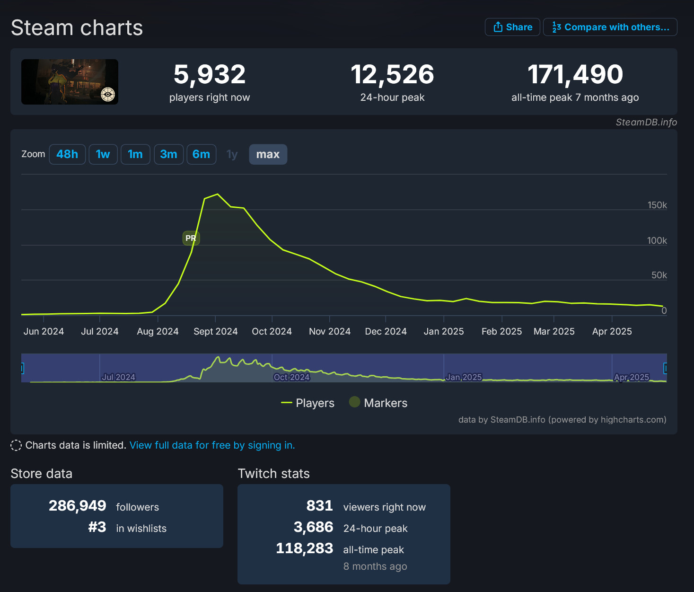Viewport: 694px width, 592px height.
Task: Toggle the Markers series in legend
Action: pos(378,403)
